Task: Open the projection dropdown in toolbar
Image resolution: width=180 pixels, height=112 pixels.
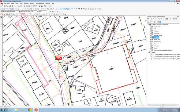Action: click(20, 11)
